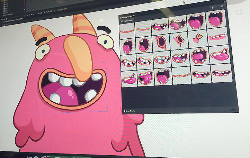Pick flat teeth mouth with pink tongue sticking left

[218, 37]
